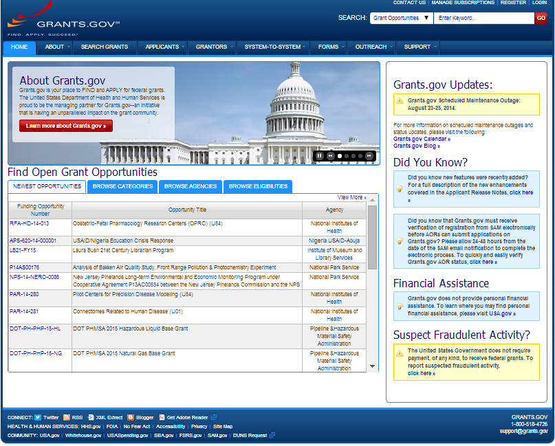Screen dimensions: 555x446
Task: Open funding opportunity RFA-HD-14-013
Action: pos(29,224)
